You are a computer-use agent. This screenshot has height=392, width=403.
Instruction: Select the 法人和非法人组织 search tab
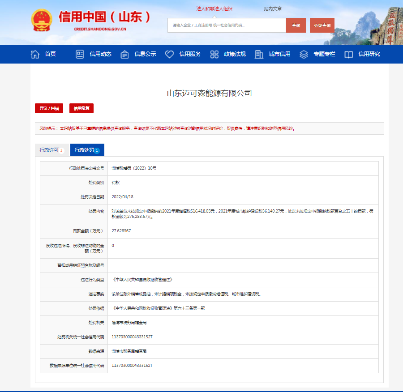(214, 9)
